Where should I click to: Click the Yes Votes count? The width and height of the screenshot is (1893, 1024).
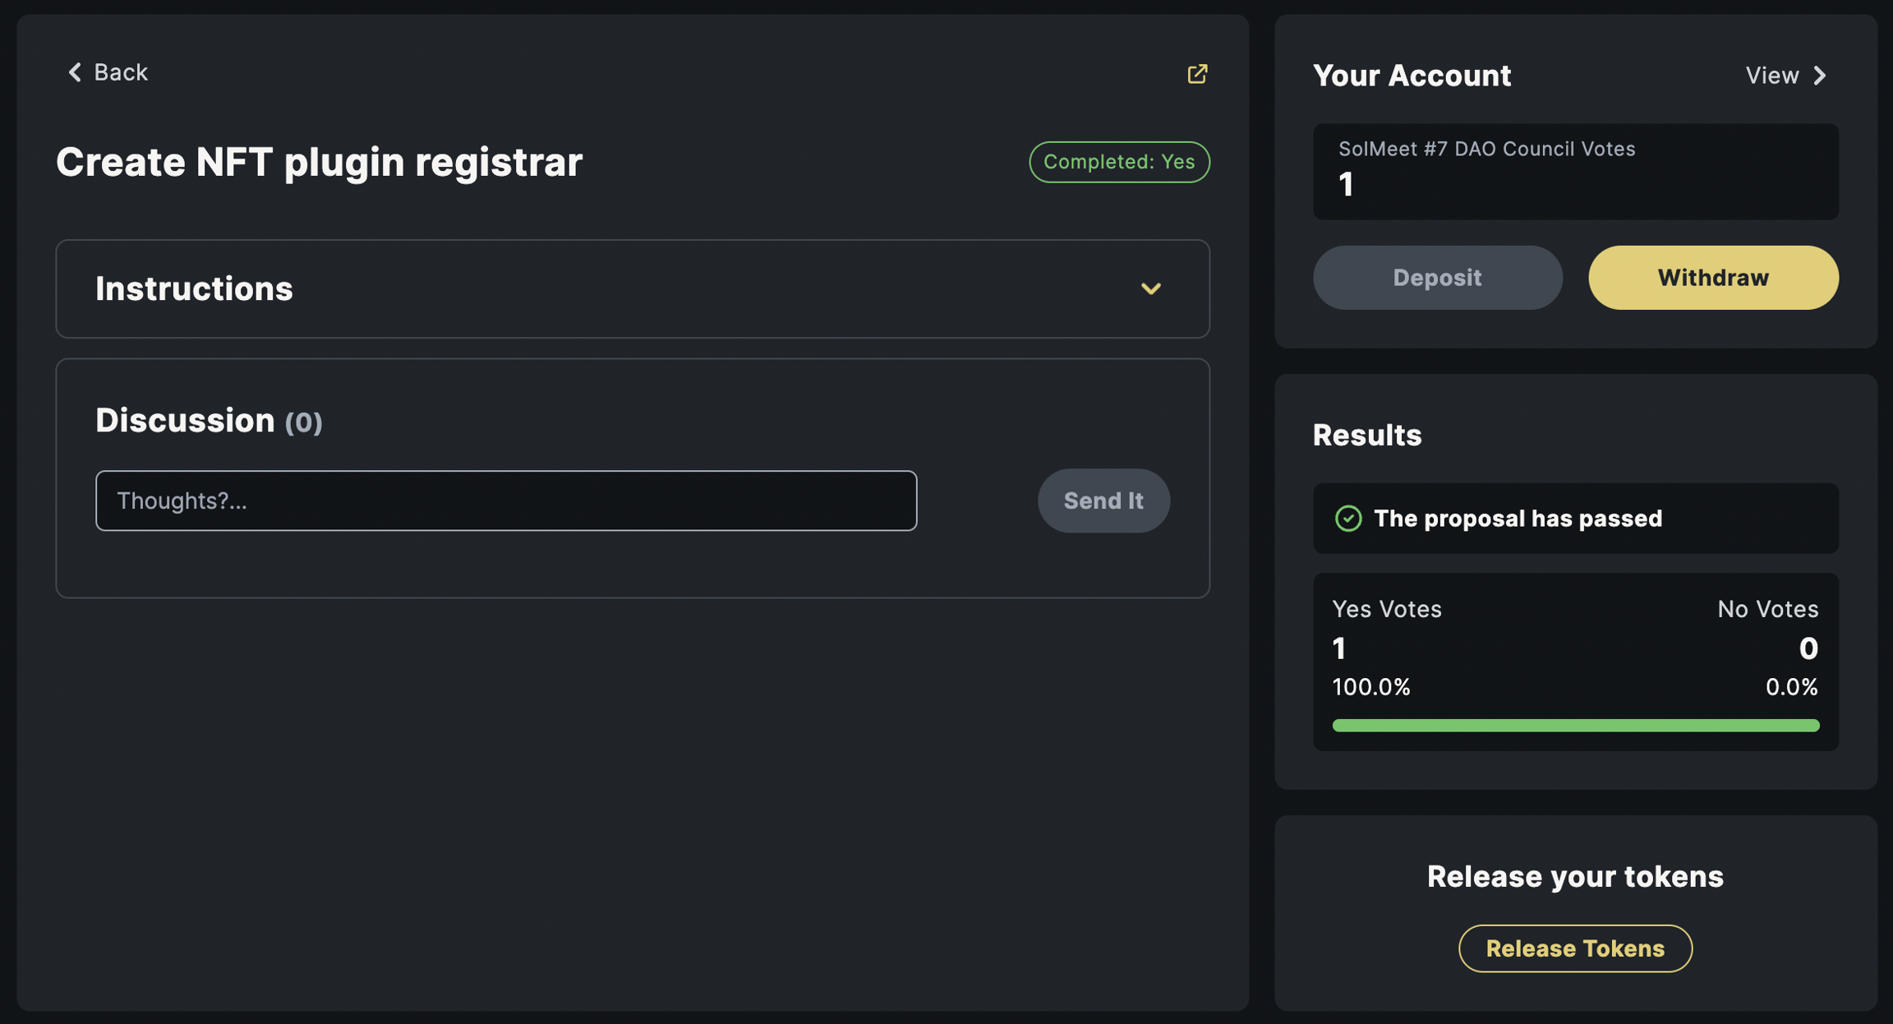pyautogui.click(x=1339, y=648)
